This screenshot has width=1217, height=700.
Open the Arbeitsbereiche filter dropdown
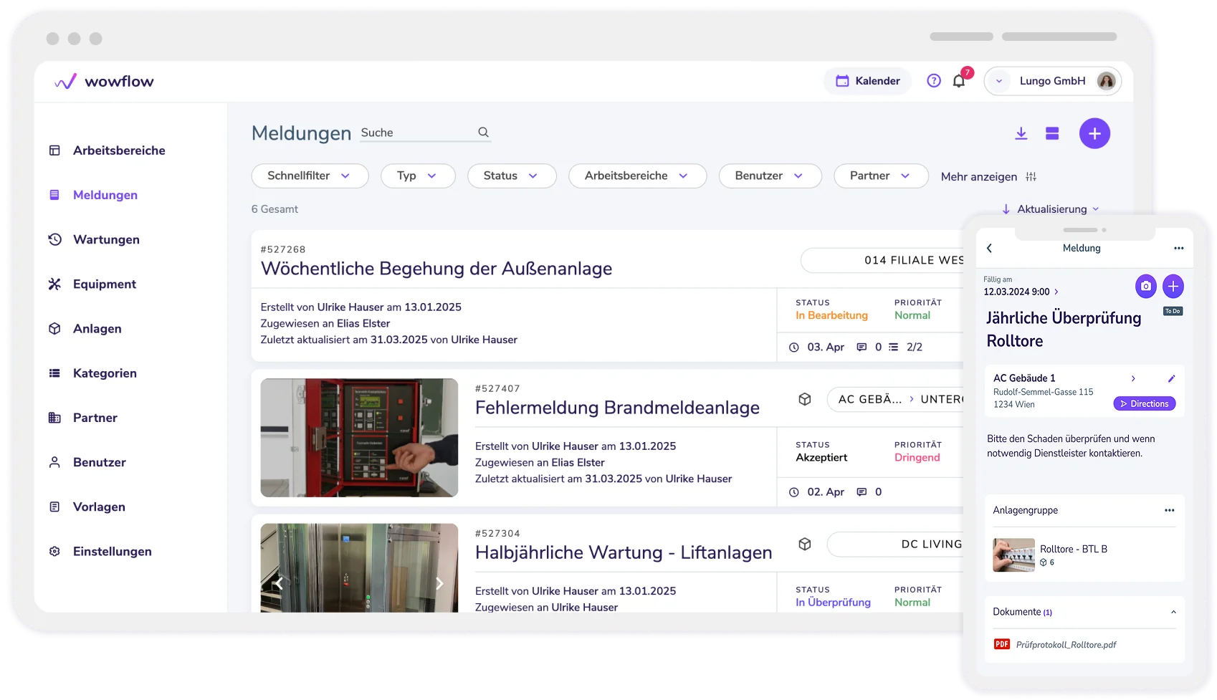(637, 176)
